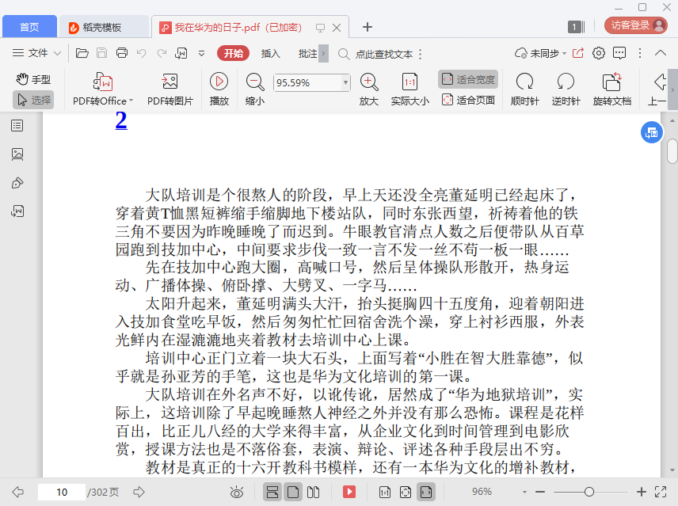Expand more ribbon tabs arrow
The image size is (678, 506).
(323, 54)
